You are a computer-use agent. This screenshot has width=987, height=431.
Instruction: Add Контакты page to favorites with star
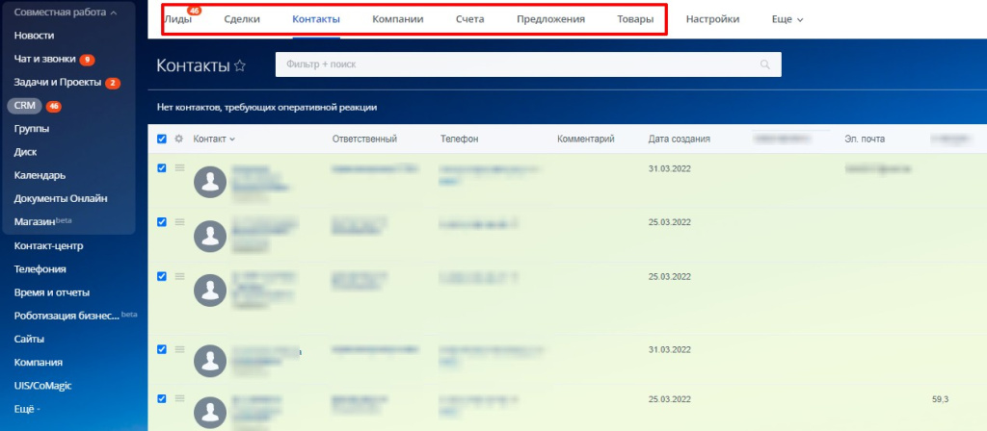pos(240,66)
